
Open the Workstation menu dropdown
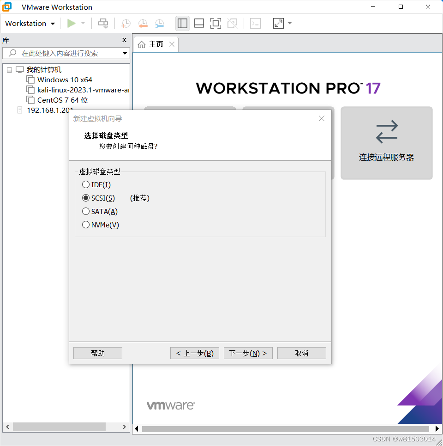click(x=30, y=23)
